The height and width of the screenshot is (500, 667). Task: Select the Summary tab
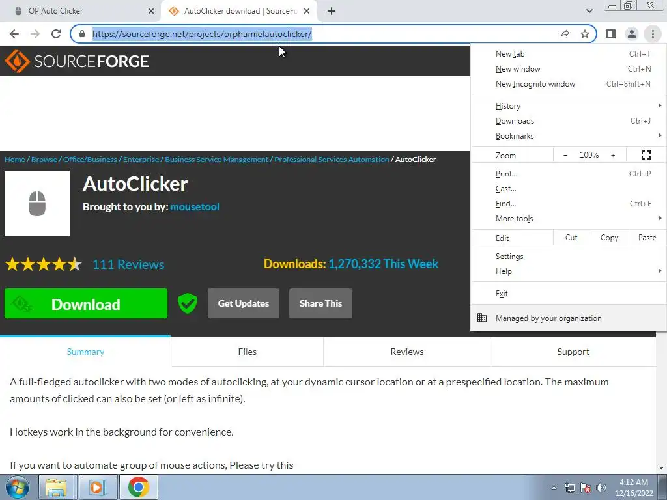[85, 352]
